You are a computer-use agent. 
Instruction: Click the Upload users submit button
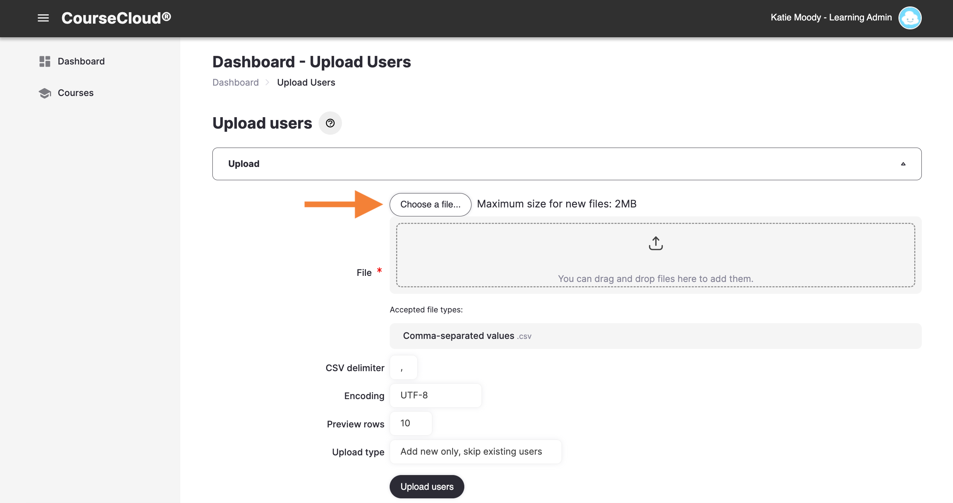click(427, 487)
